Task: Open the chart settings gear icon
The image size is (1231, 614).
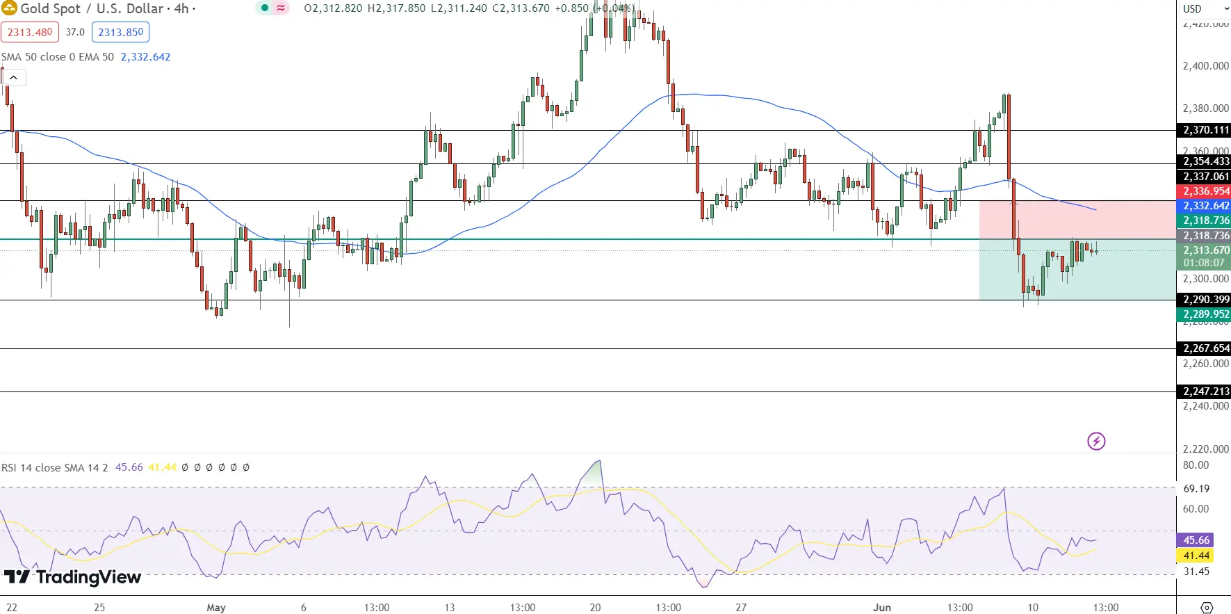Action: click(1207, 607)
